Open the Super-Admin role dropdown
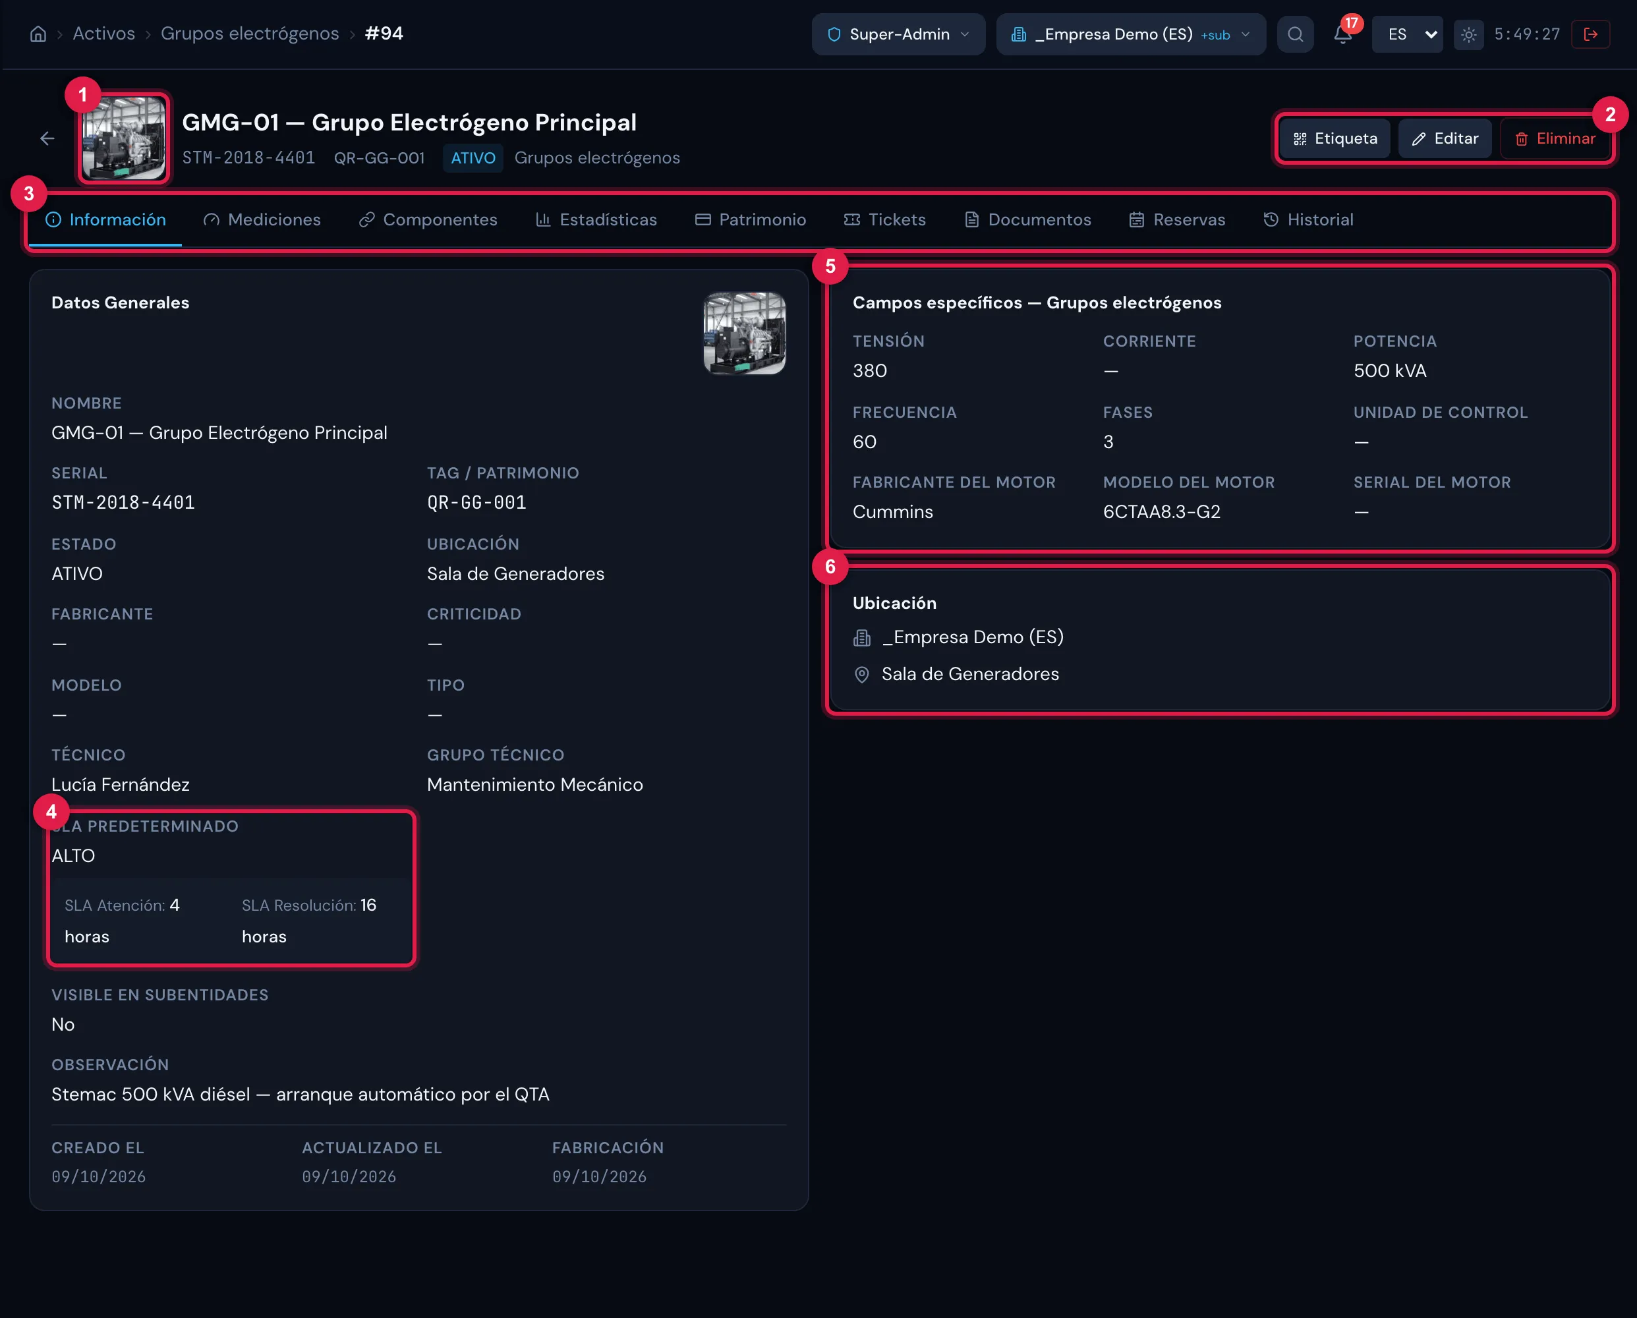This screenshot has width=1637, height=1318. (x=898, y=34)
